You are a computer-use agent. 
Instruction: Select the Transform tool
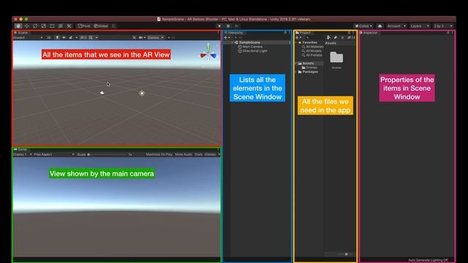[61, 26]
